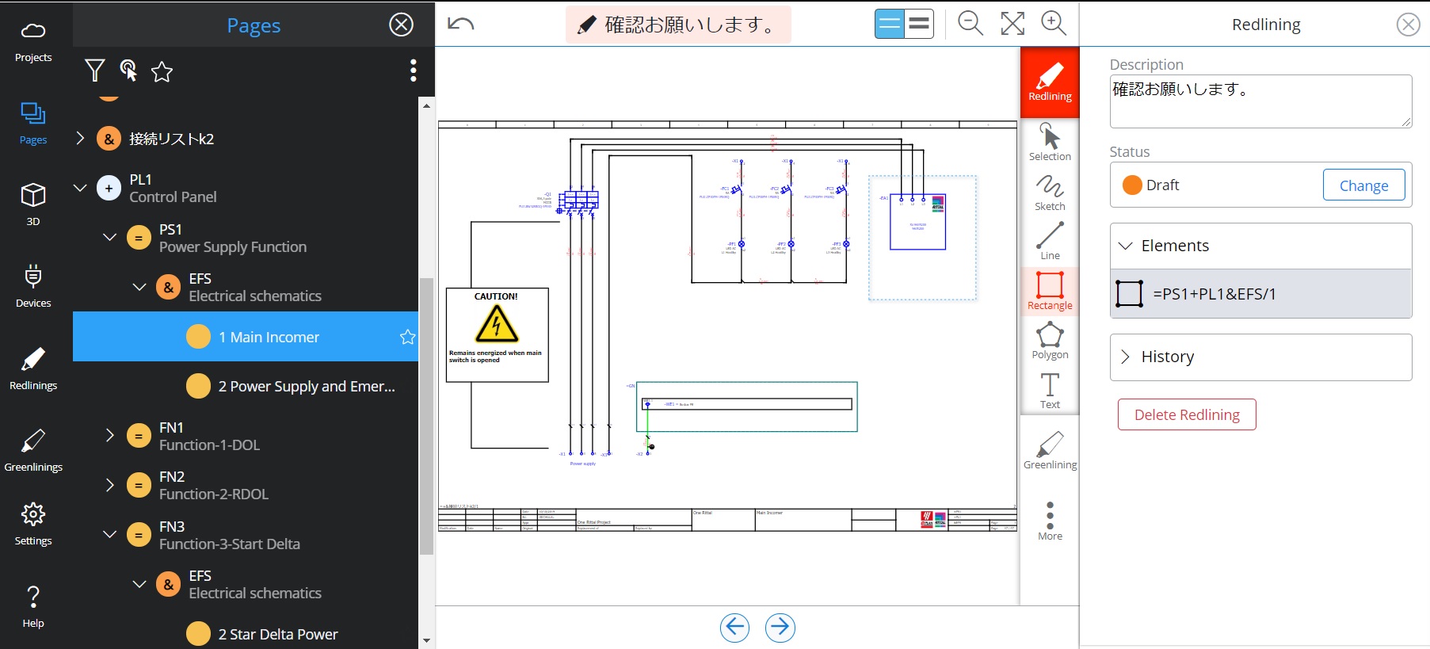Switch to the Greenlining tool
This screenshot has height=649, width=1430.
coord(1050,451)
